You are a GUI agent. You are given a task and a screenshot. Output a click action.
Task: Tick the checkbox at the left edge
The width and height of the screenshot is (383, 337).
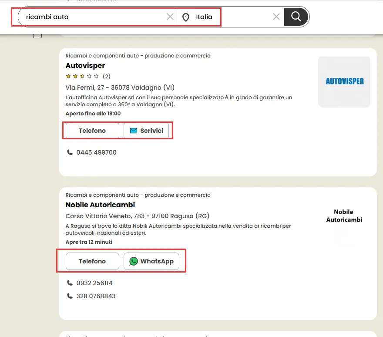pos(37,35)
